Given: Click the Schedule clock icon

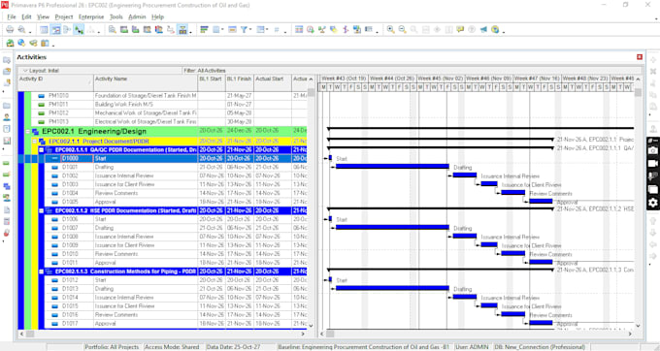Looking at the screenshot, I should 311,29.
